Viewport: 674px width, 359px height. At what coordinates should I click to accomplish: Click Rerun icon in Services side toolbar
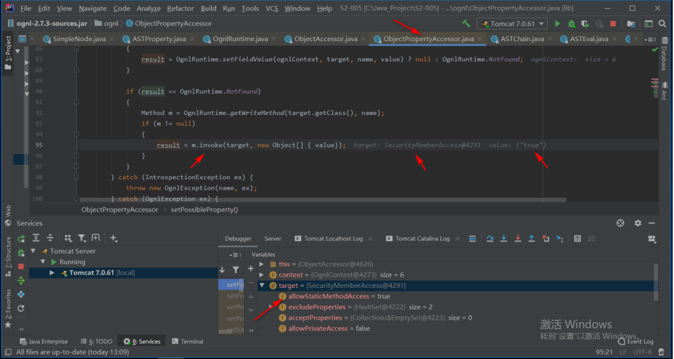coord(21,239)
